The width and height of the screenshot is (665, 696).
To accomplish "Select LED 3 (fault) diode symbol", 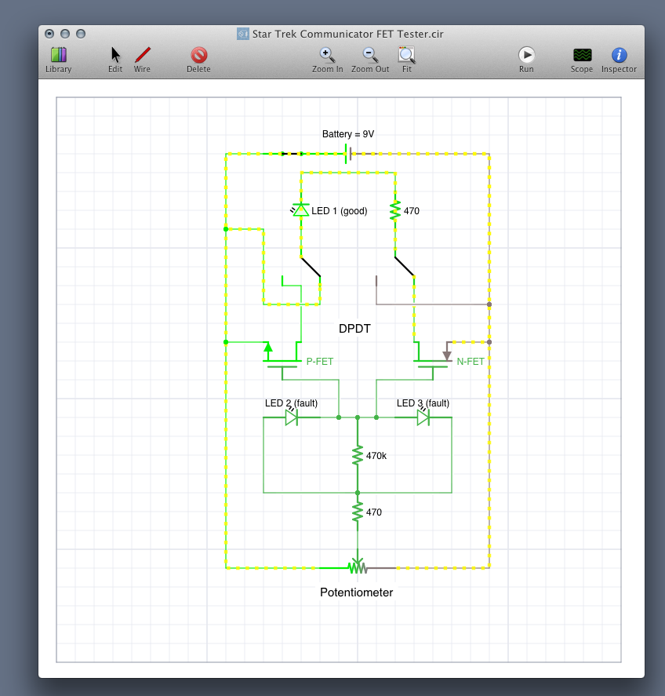I will pyautogui.click(x=423, y=417).
